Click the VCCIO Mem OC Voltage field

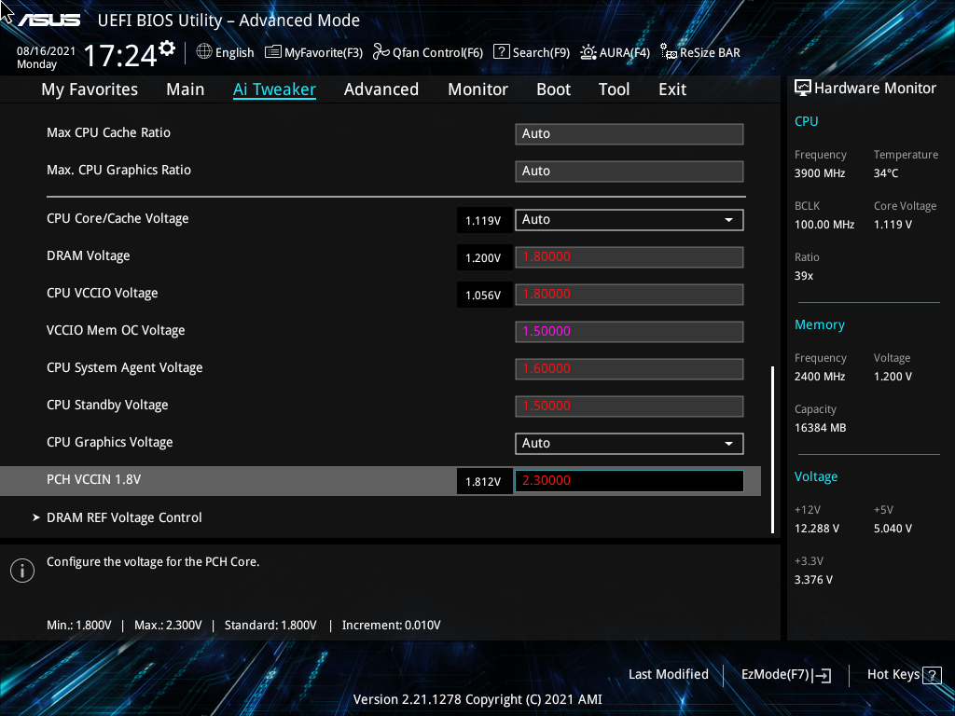(630, 331)
